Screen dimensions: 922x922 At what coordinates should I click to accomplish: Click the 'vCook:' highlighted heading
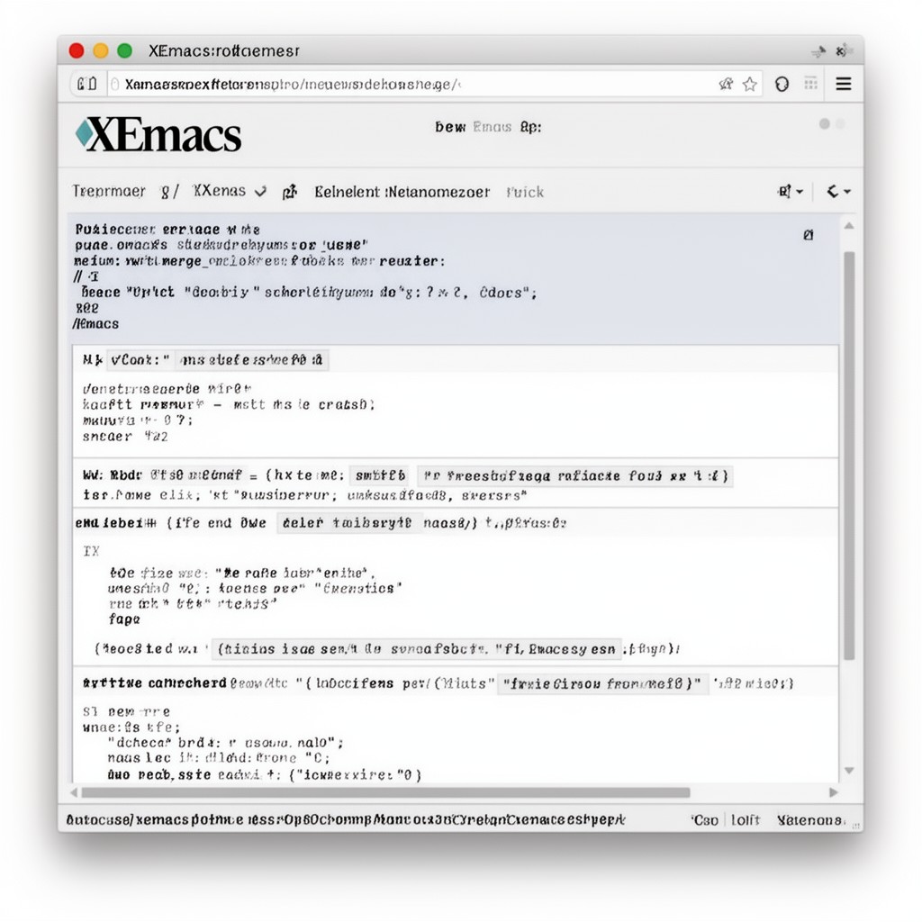point(140,360)
